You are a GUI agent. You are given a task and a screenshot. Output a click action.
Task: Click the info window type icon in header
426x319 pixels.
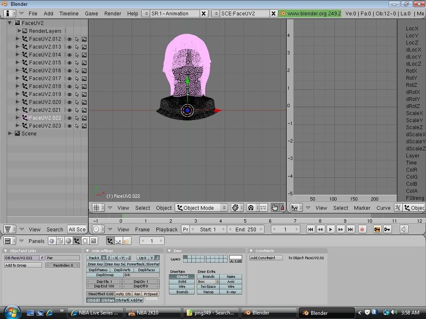(10, 13)
